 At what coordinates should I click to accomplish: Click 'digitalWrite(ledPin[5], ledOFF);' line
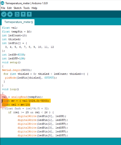43,136
